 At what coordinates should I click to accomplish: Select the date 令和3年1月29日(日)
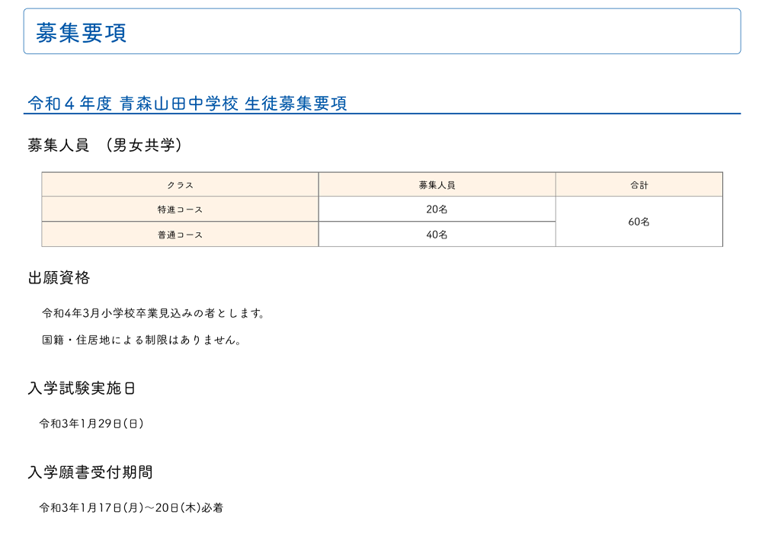91,424
